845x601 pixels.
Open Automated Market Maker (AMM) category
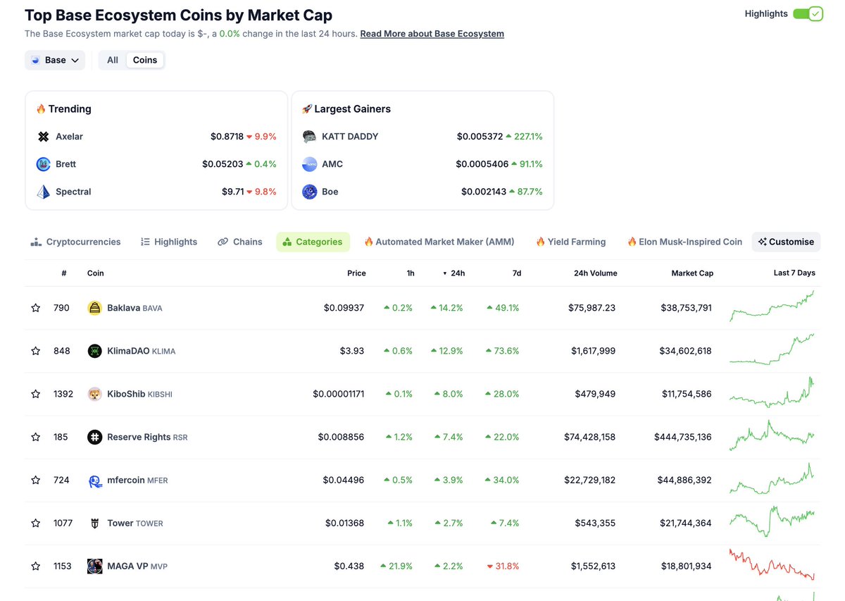pyautogui.click(x=439, y=242)
